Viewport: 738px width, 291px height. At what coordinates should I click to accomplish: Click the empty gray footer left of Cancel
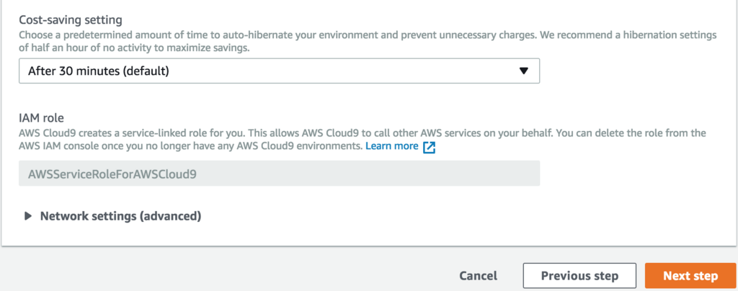tap(216, 275)
